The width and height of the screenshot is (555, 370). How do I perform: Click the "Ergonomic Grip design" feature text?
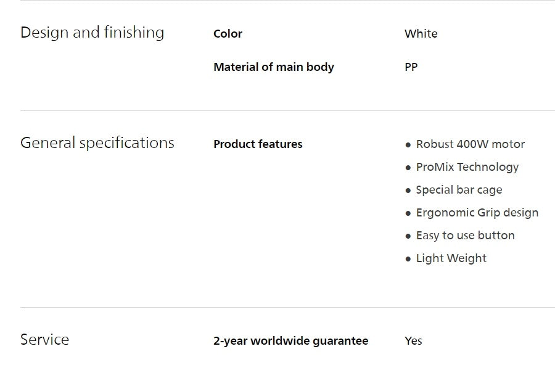[477, 213]
